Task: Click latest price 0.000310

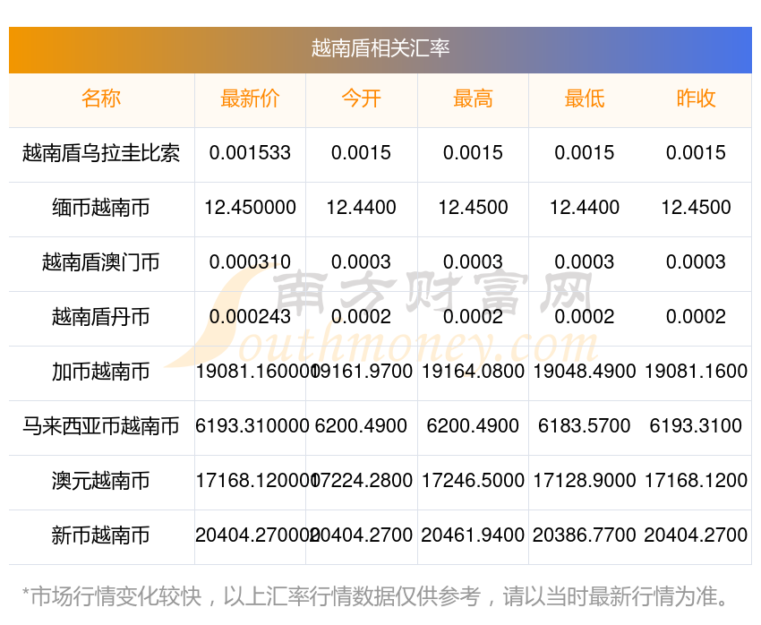Action: pyautogui.click(x=250, y=262)
